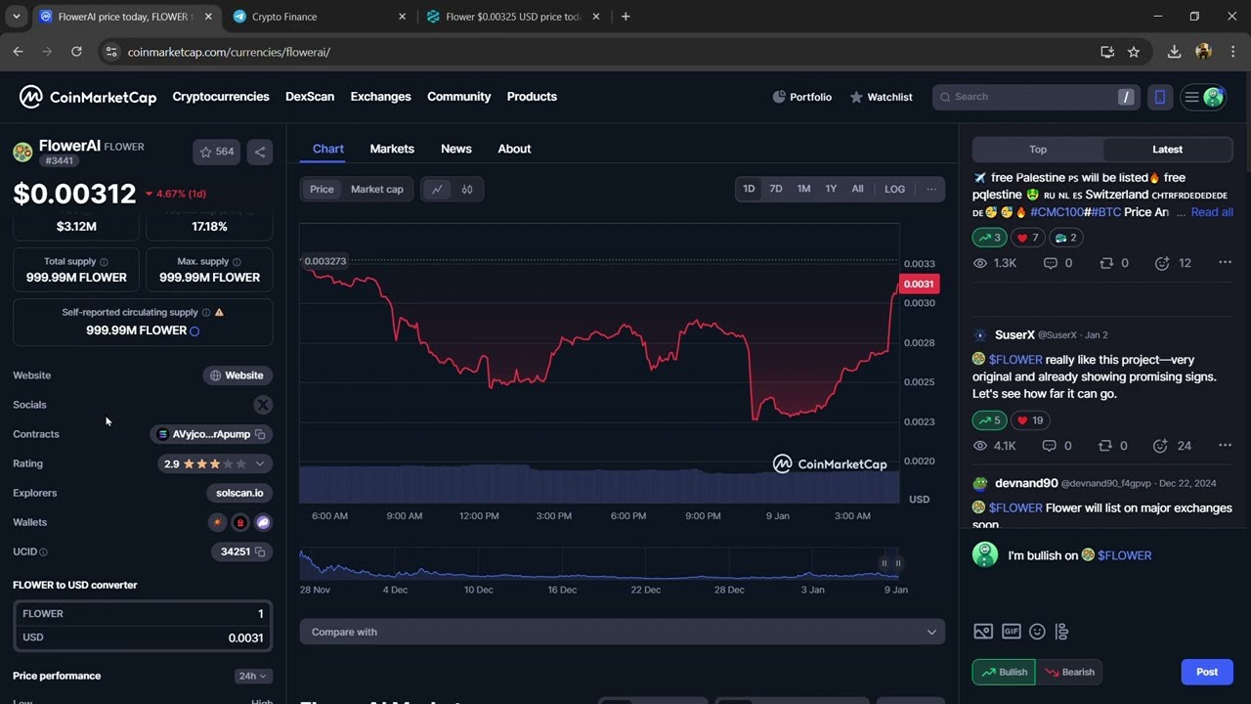Open the second wallet icon
1251x704 pixels.
tap(240, 522)
